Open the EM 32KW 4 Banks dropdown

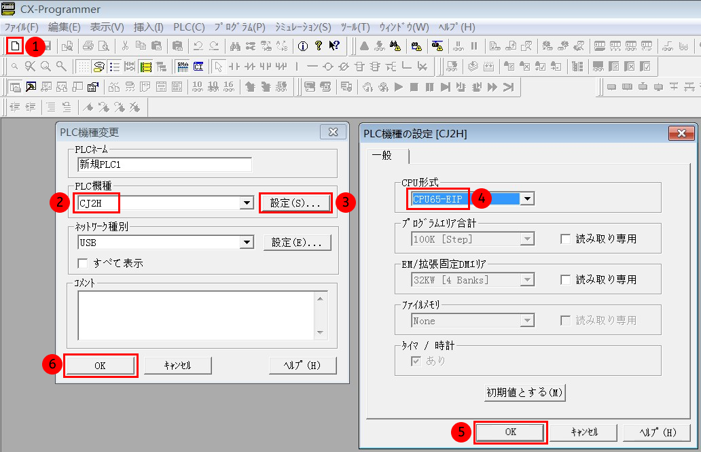pos(528,280)
